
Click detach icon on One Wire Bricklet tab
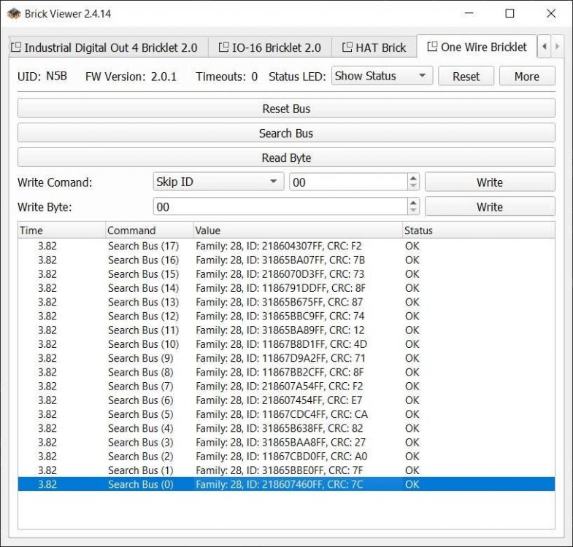tap(432, 47)
